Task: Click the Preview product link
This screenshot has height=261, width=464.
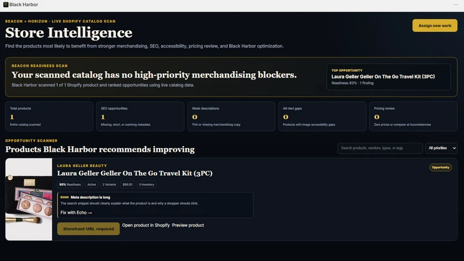Action: (x=188, y=225)
